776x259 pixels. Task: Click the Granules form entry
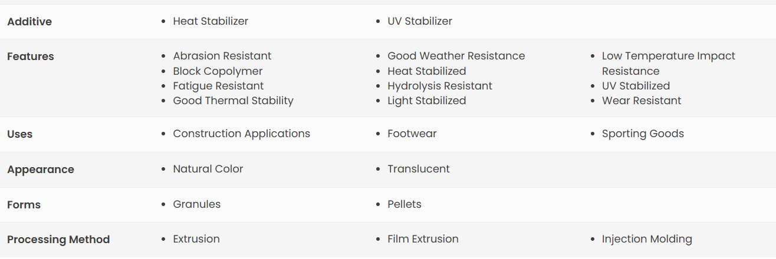click(197, 204)
